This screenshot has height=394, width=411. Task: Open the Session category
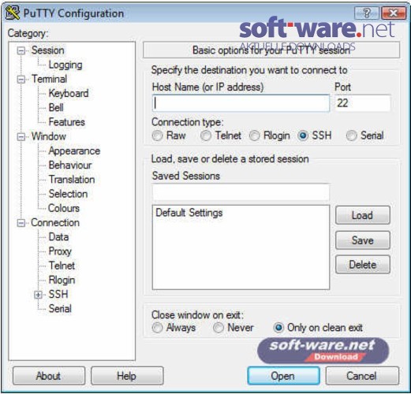pyautogui.click(x=48, y=50)
